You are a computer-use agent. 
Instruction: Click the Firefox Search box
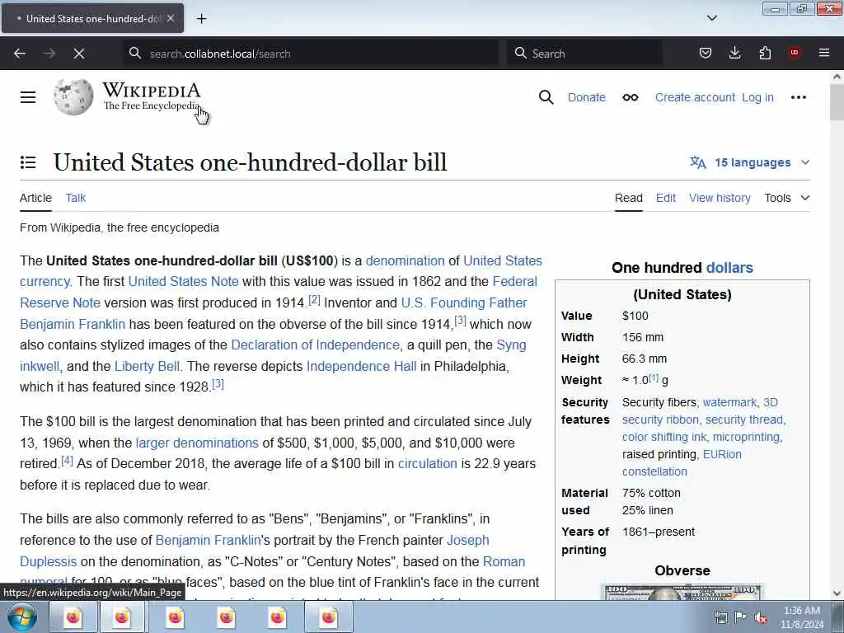[584, 54]
